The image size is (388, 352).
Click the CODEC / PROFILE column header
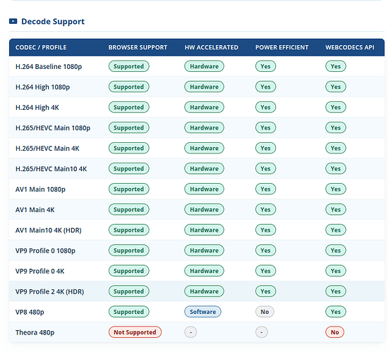(x=41, y=47)
